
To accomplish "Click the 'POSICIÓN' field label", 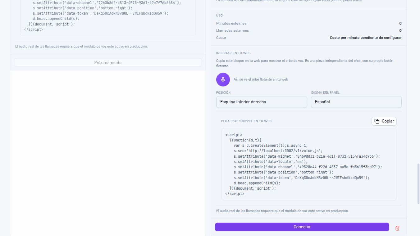I will point(223,93).
